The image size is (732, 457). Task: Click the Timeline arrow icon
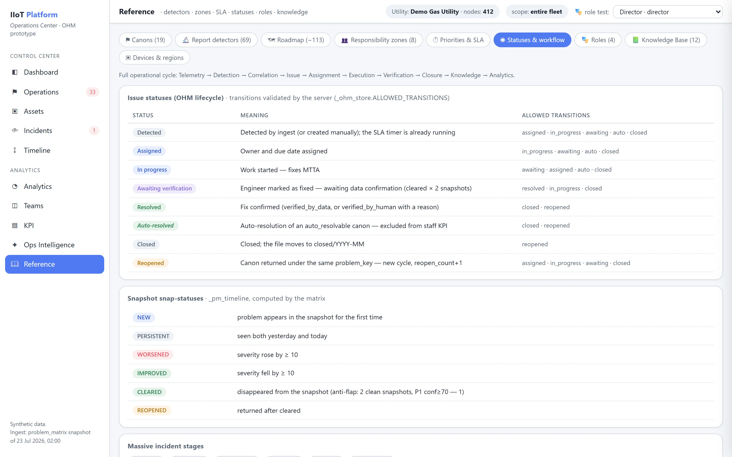click(14, 150)
